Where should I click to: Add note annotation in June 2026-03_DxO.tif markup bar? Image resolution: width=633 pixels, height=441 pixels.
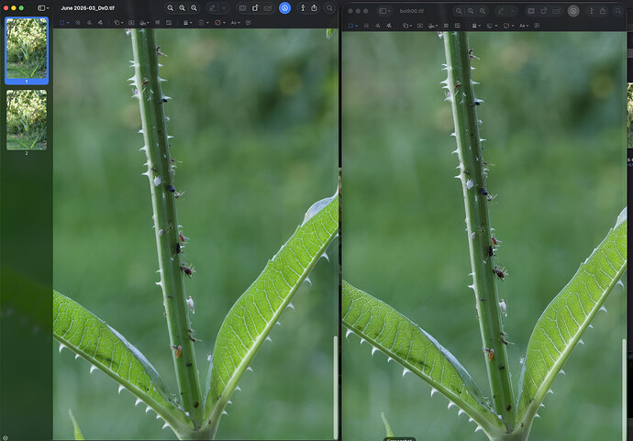click(x=249, y=23)
